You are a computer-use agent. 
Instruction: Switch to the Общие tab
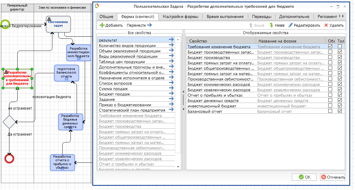(x=106, y=16)
